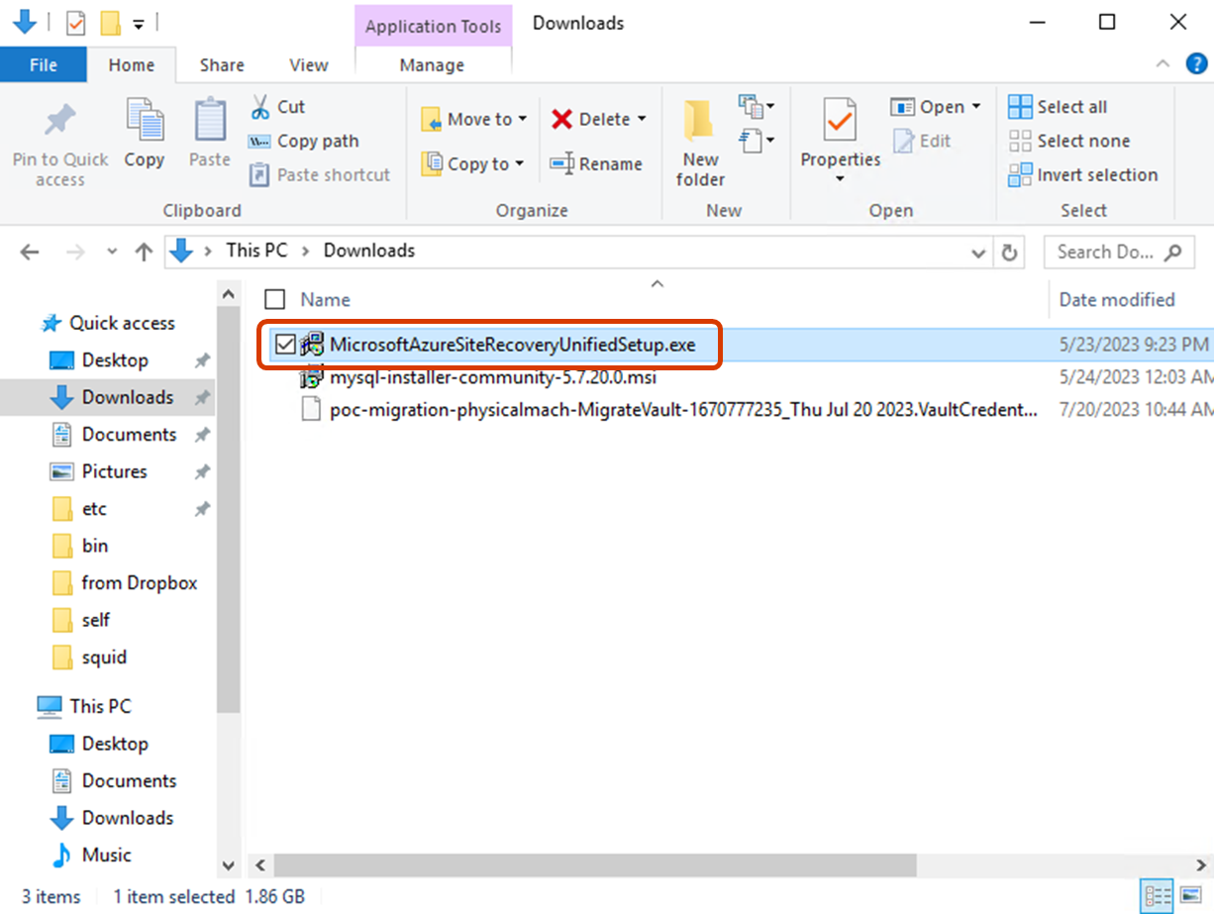Open the Customize Quick Access Toolbar dropdown

coord(139,23)
